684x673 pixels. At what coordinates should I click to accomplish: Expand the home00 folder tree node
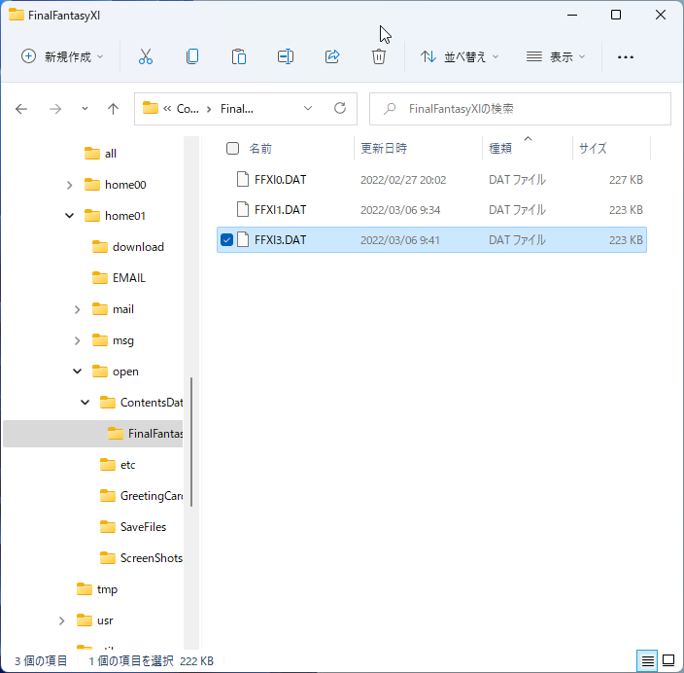pos(69,185)
